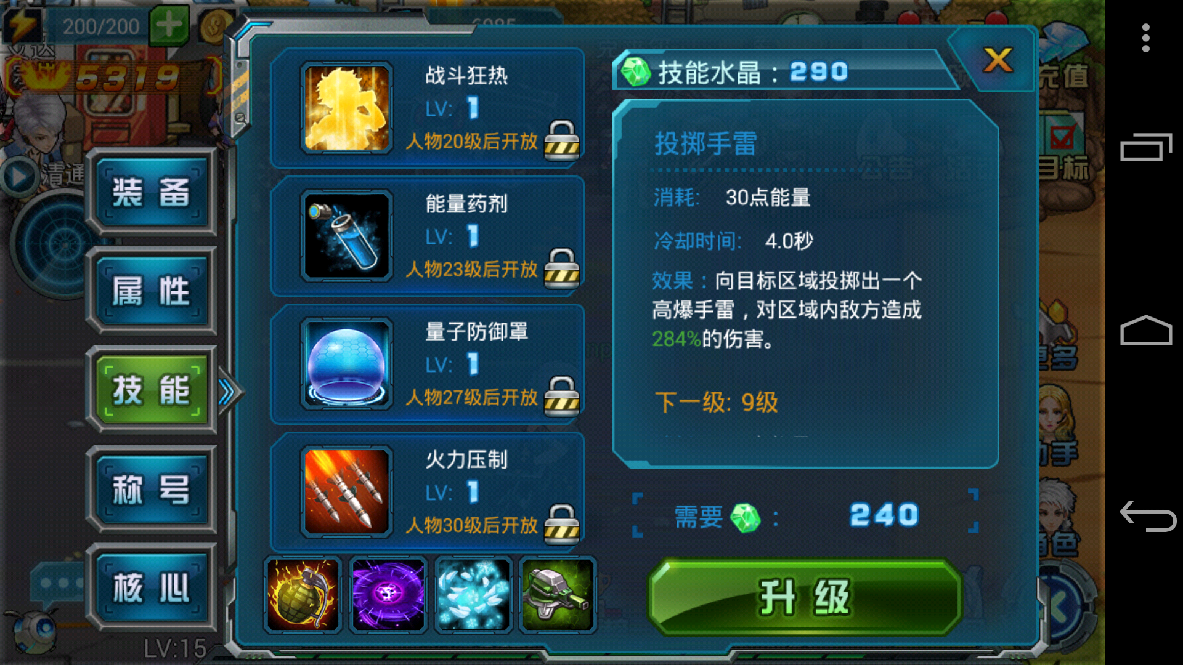Click the green 升级 upgrade button
The image size is (1183, 665).
tap(805, 597)
